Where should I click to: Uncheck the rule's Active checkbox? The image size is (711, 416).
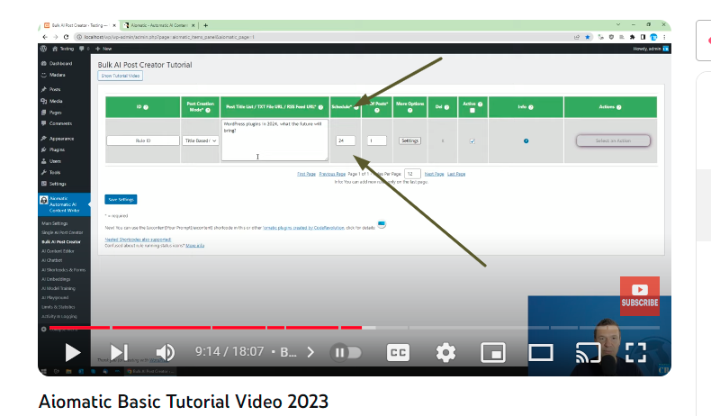pyautogui.click(x=472, y=141)
